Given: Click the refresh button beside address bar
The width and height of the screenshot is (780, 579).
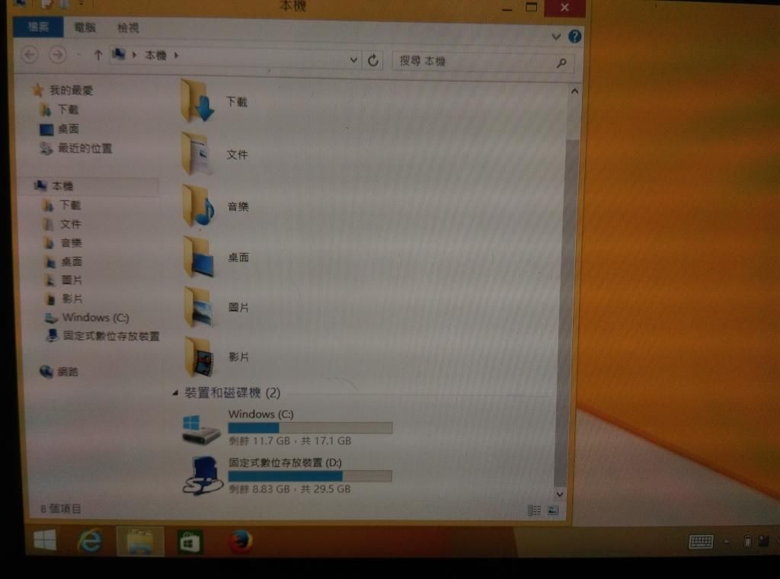Looking at the screenshot, I should coord(373,61).
